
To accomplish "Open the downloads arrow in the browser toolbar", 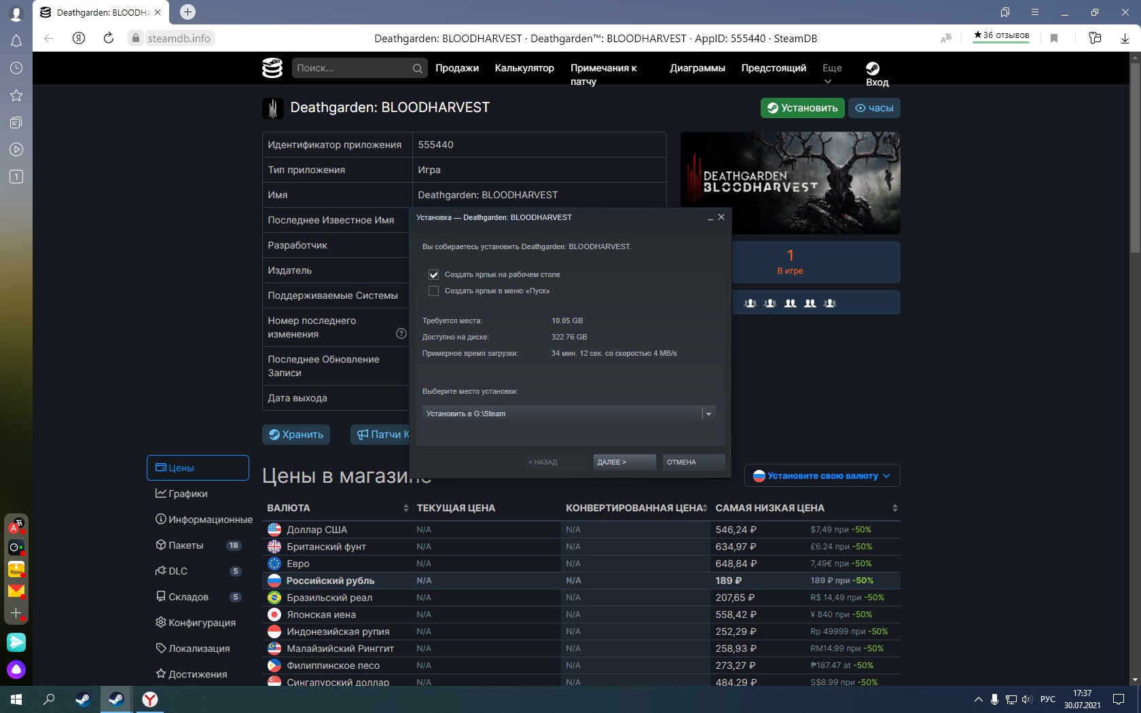I will point(1125,38).
